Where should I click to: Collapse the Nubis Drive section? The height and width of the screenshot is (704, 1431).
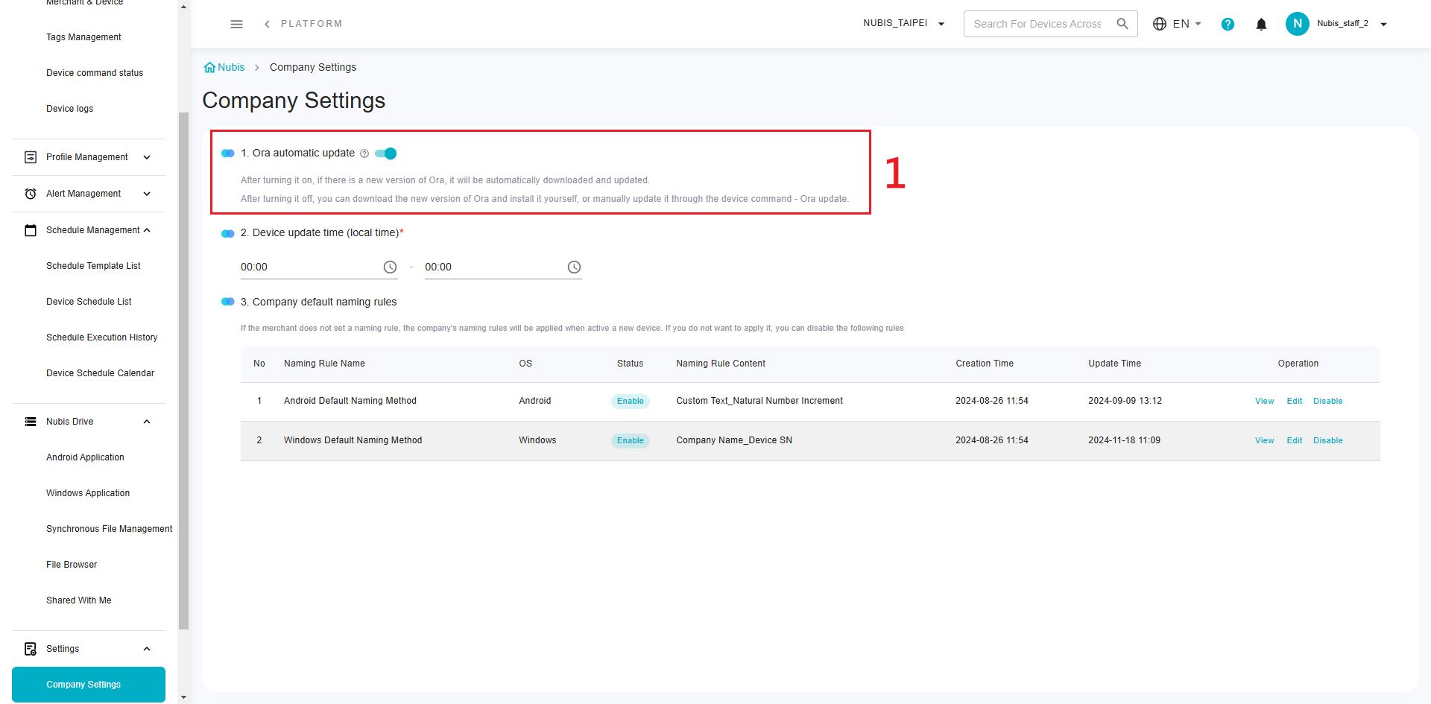(147, 422)
